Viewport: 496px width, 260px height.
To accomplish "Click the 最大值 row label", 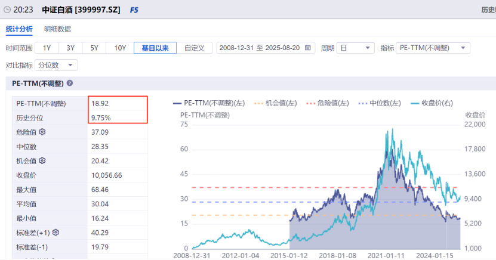I will click(x=26, y=190).
